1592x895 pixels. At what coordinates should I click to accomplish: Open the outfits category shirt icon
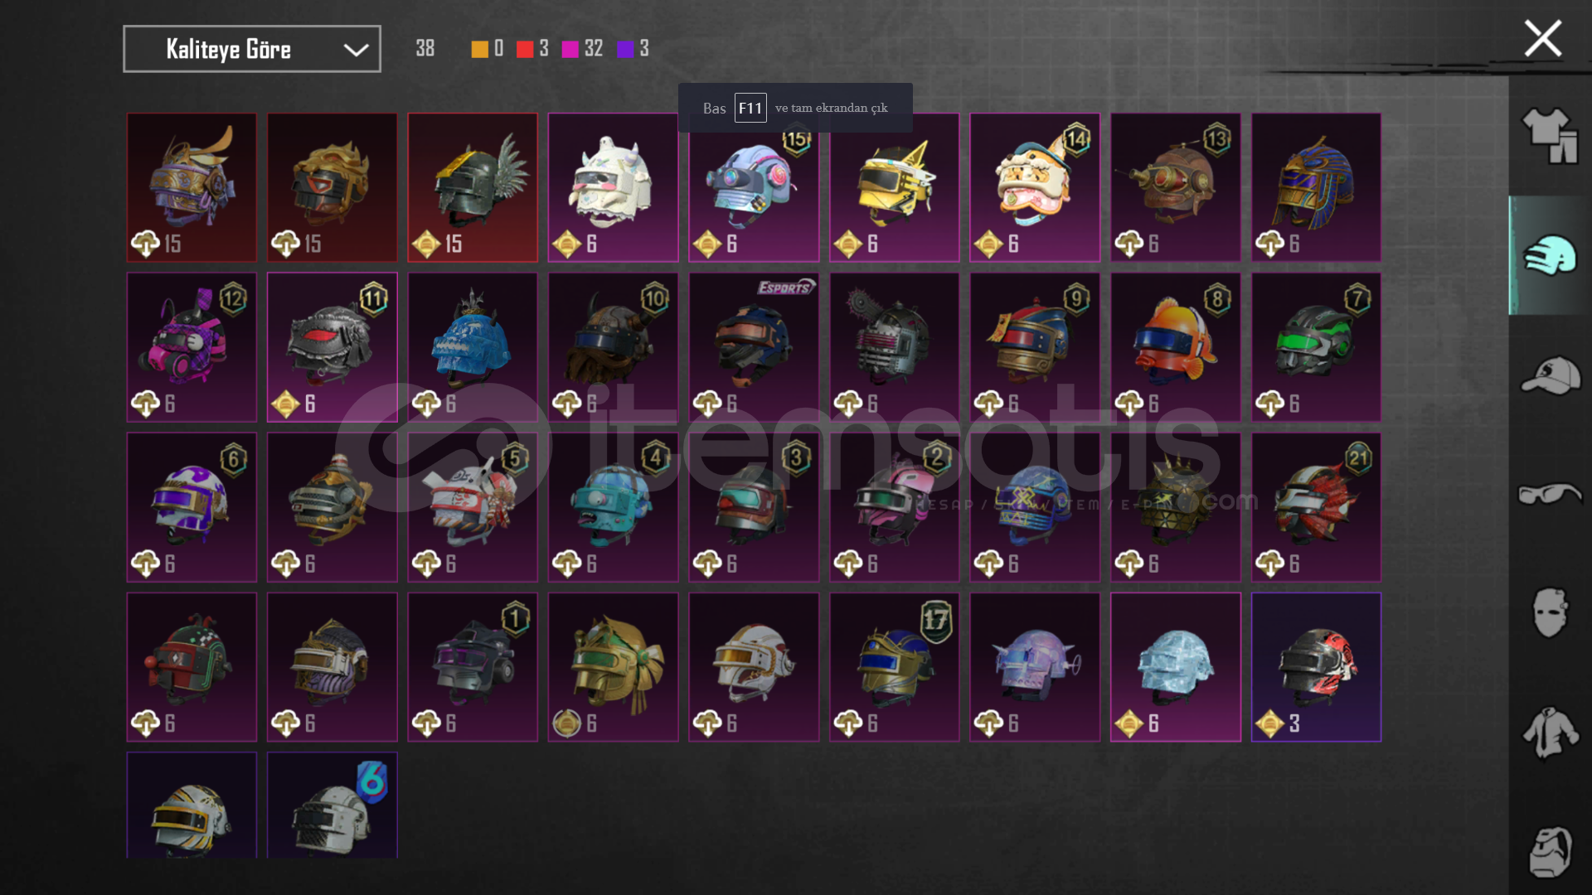click(1549, 136)
